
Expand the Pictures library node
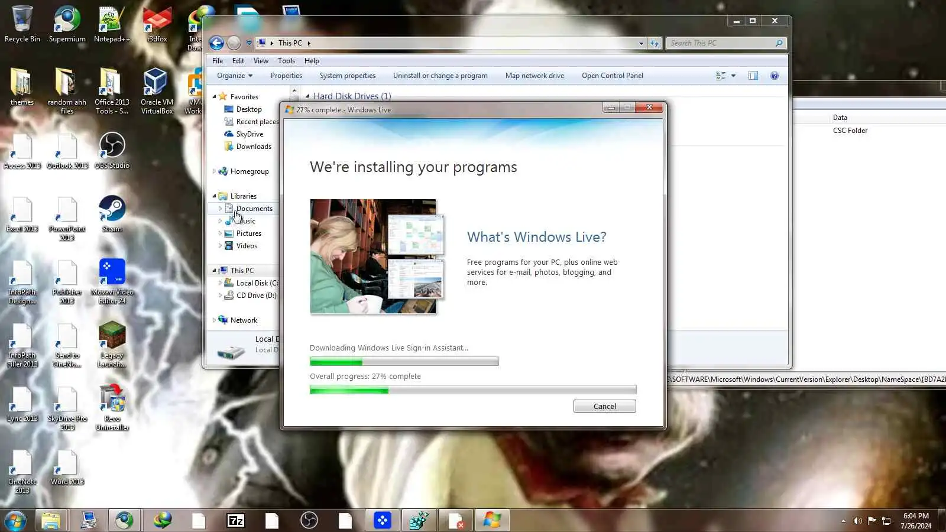[220, 233]
